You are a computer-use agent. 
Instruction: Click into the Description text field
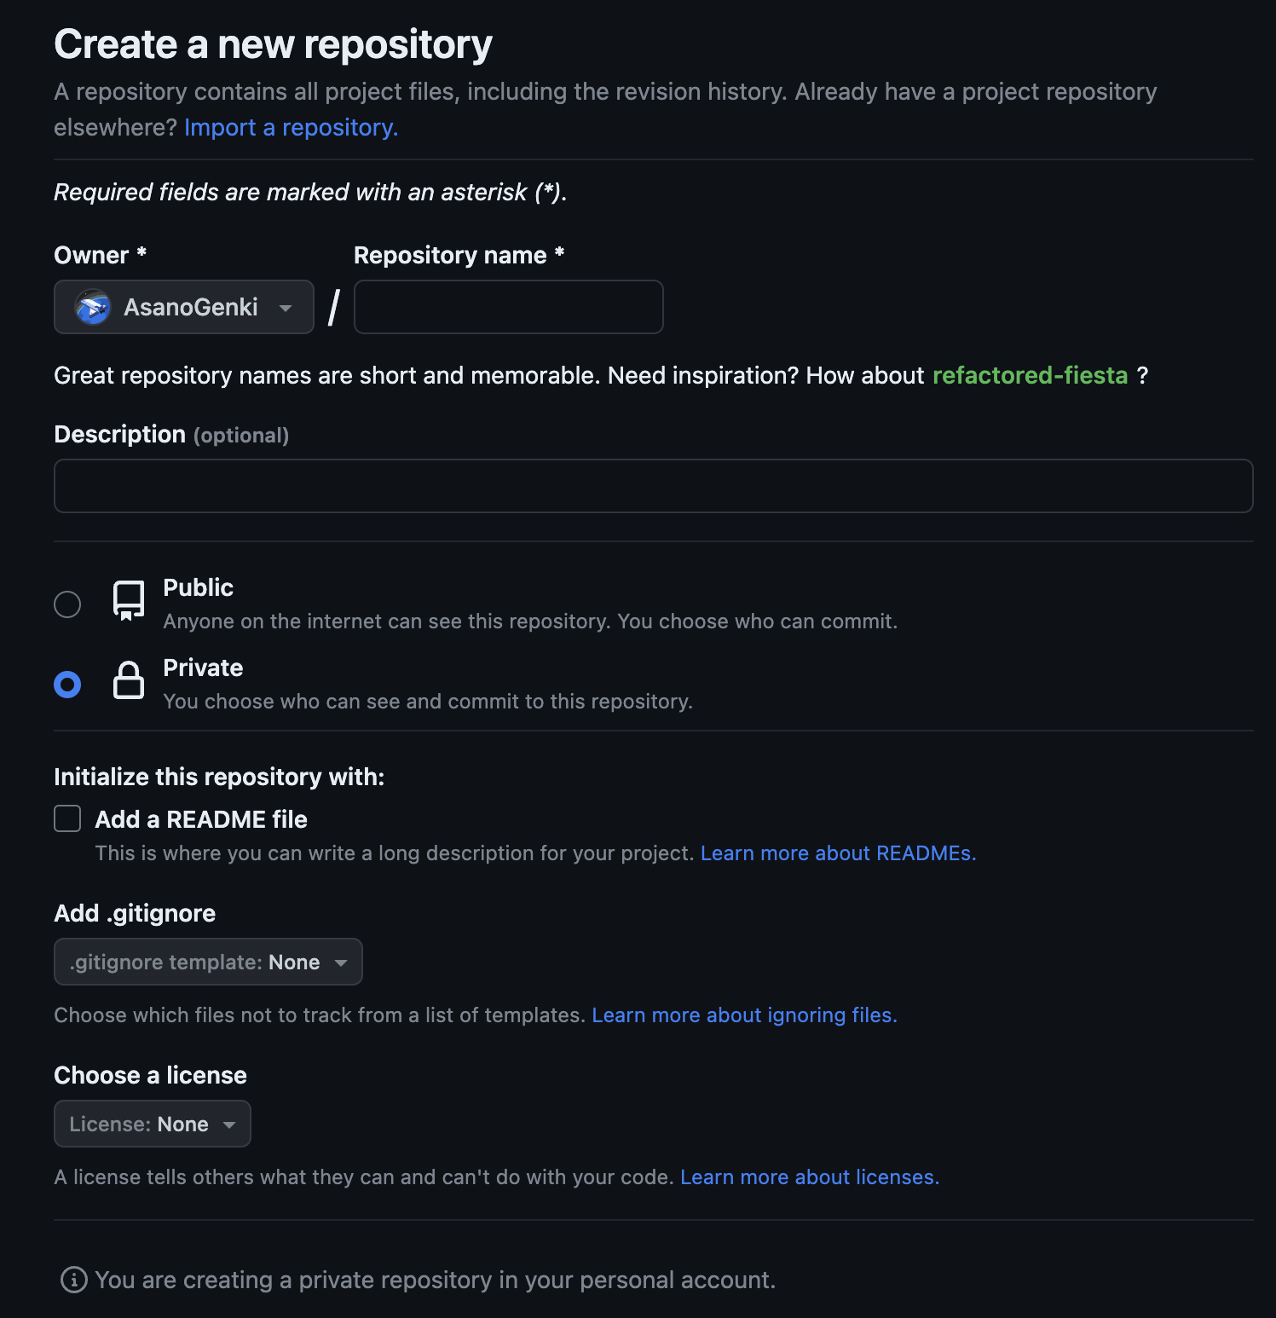coord(653,486)
